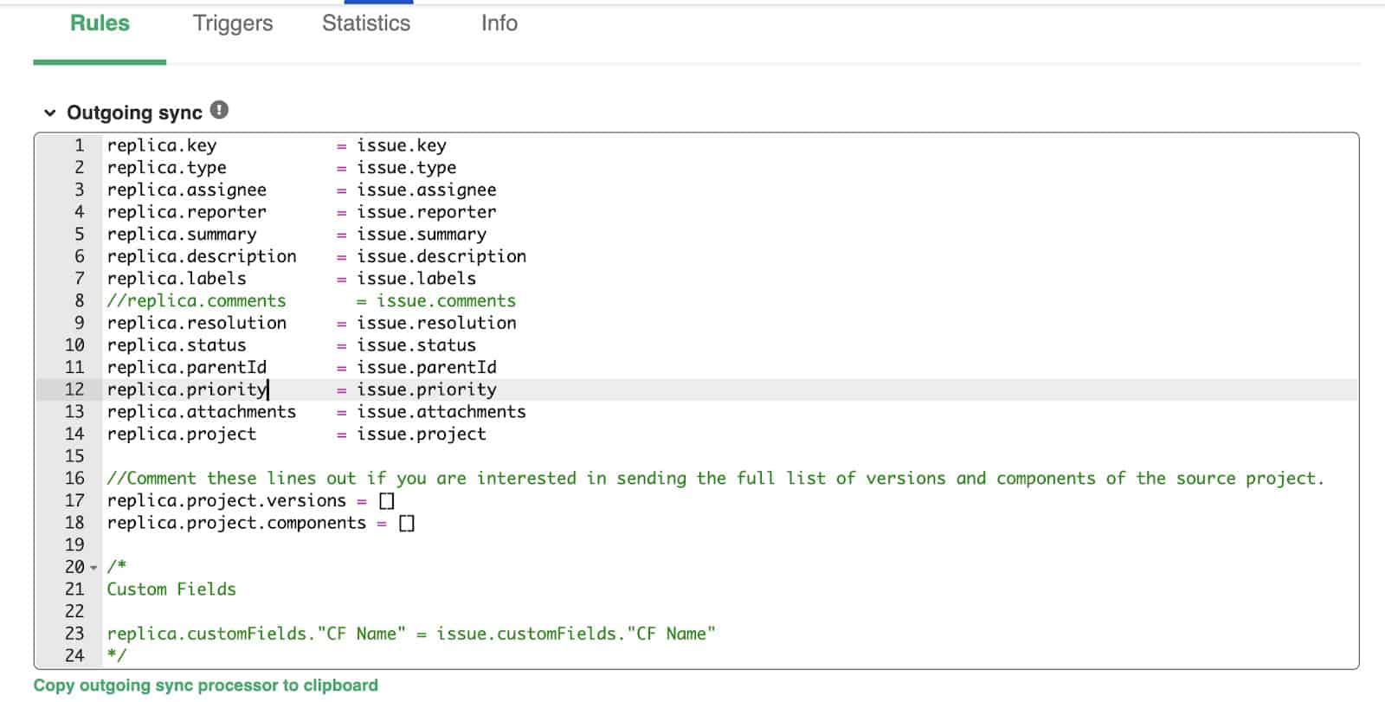Click the 'Custom Fields' comment text
Viewport: 1385px width, 702px height.
pyautogui.click(x=171, y=589)
